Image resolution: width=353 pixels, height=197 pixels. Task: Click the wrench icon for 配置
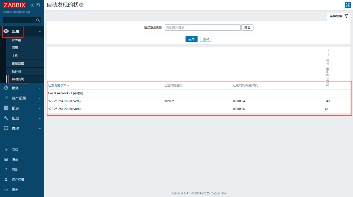pyautogui.click(x=6, y=118)
